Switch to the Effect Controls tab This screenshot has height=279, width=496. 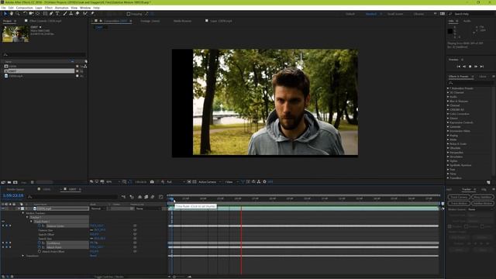point(46,21)
